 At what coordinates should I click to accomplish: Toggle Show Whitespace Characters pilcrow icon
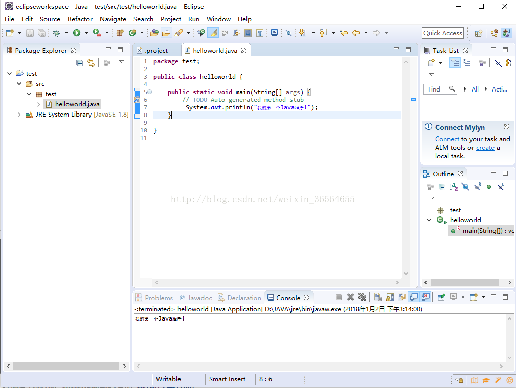point(260,33)
